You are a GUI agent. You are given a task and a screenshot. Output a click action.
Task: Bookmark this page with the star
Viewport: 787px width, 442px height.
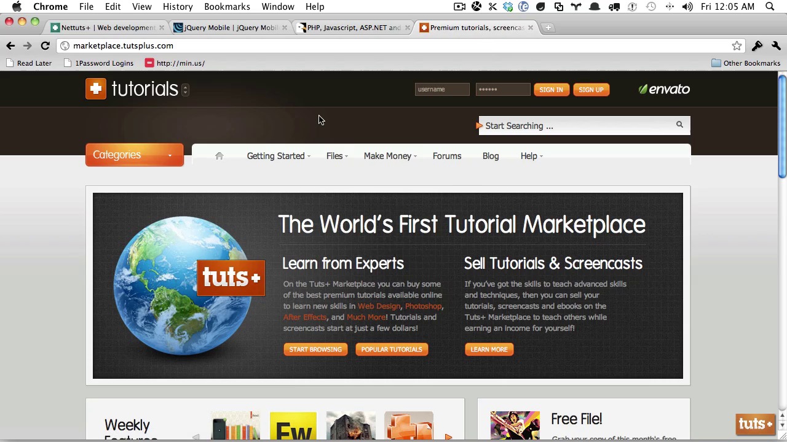pos(737,45)
